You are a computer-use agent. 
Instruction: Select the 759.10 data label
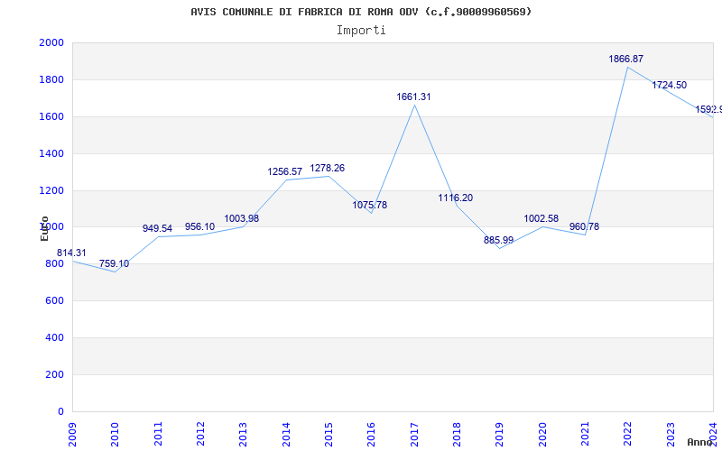click(x=115, y=263)
